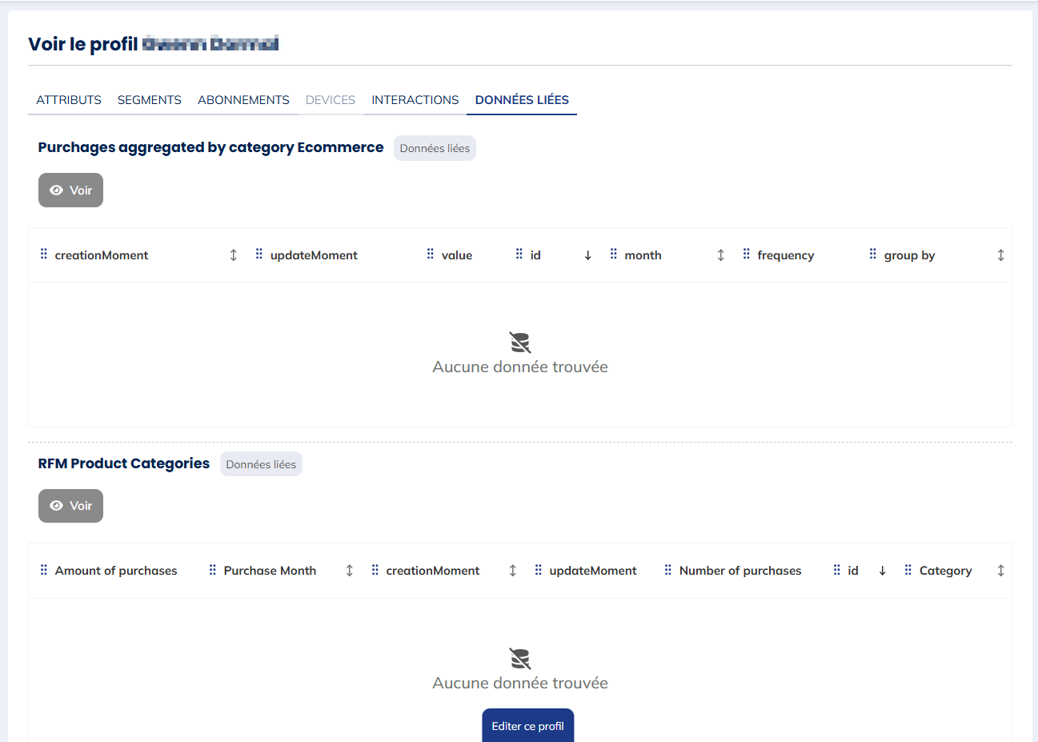Click drag handle beside frequency column
The height and width of the screenshot is (742, 1038).
pos(746,255)
